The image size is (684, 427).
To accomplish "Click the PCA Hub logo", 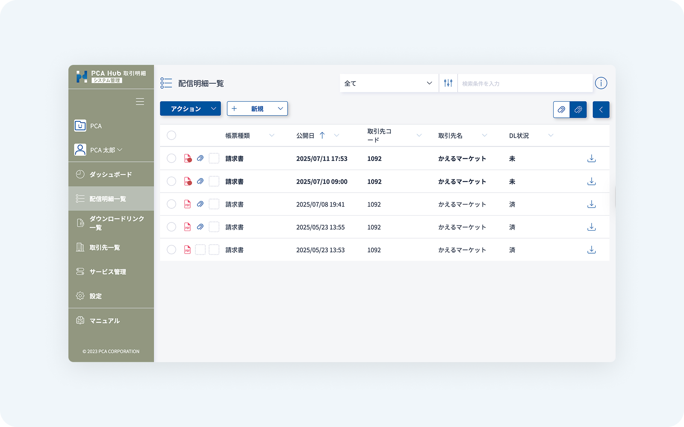I will pyautogui.click(x=111, y=77).
